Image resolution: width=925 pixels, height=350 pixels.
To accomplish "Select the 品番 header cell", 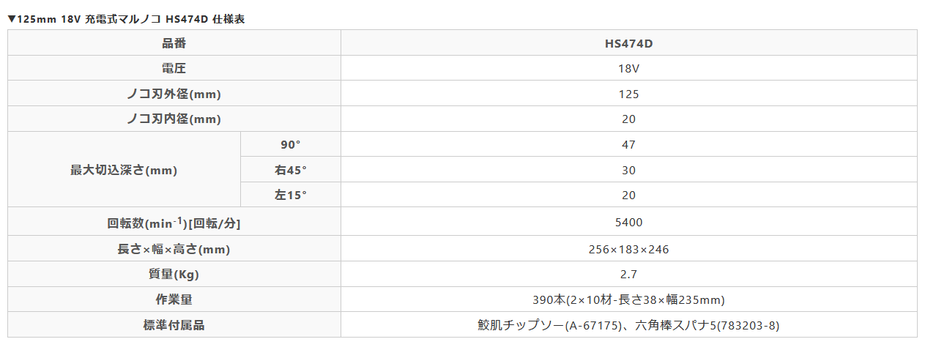I will click(x=174, y=43).
